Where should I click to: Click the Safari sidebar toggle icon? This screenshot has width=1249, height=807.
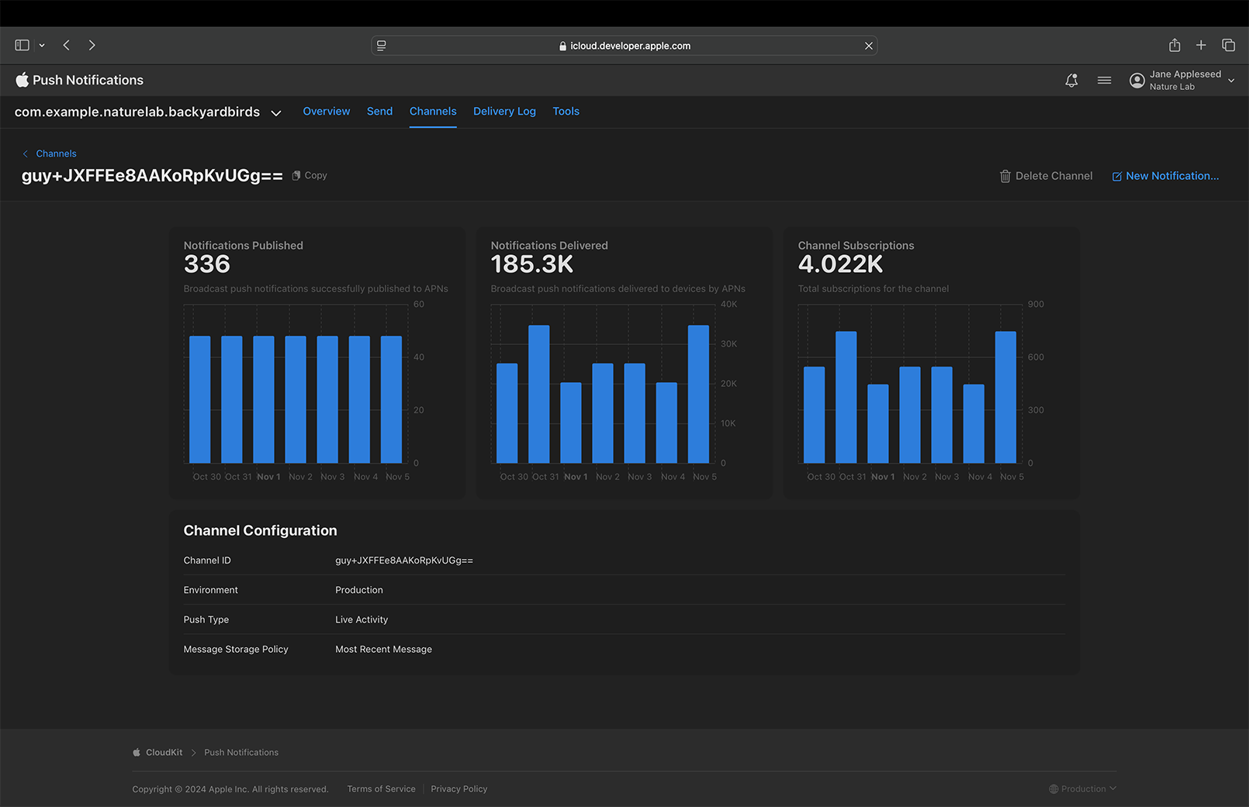[x=22, y=45]
